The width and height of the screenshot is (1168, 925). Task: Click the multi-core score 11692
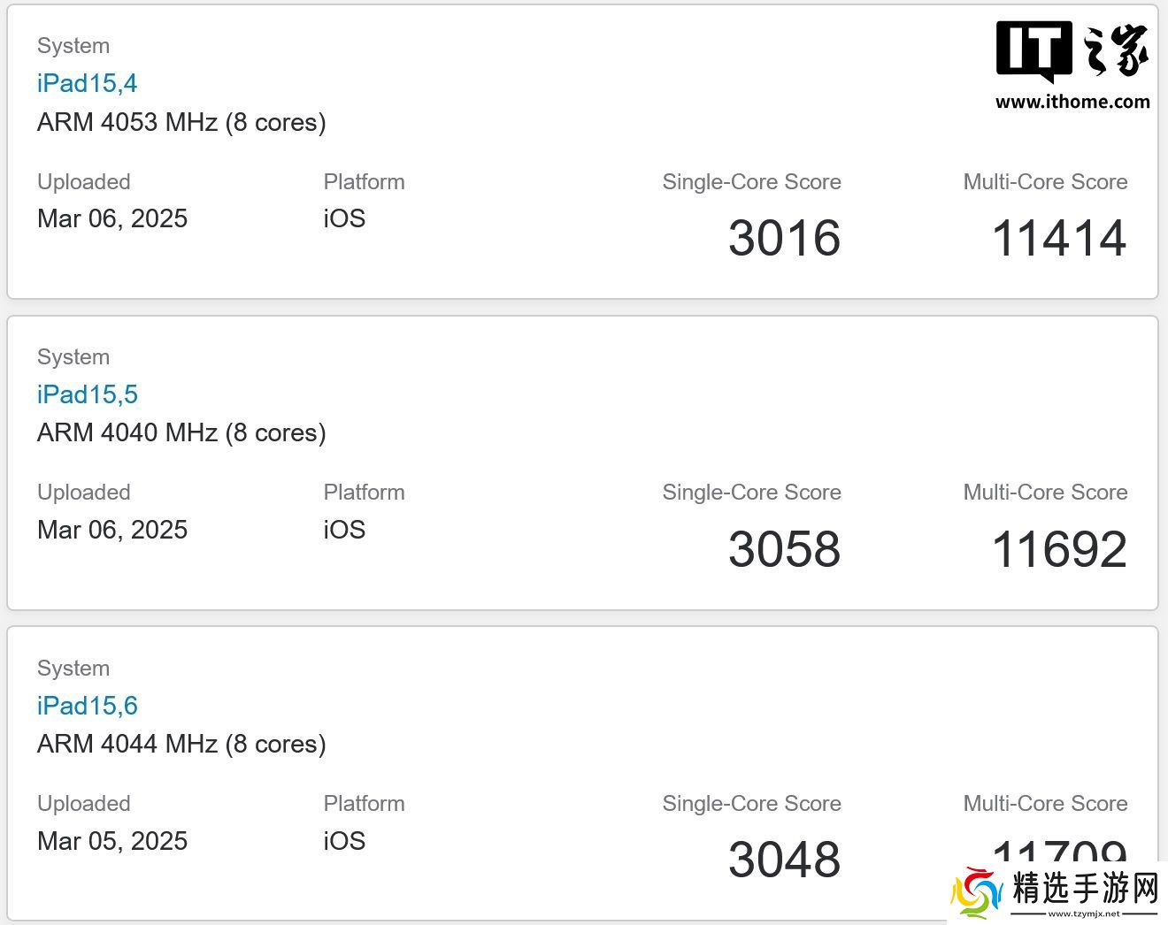pos(1058,549)
